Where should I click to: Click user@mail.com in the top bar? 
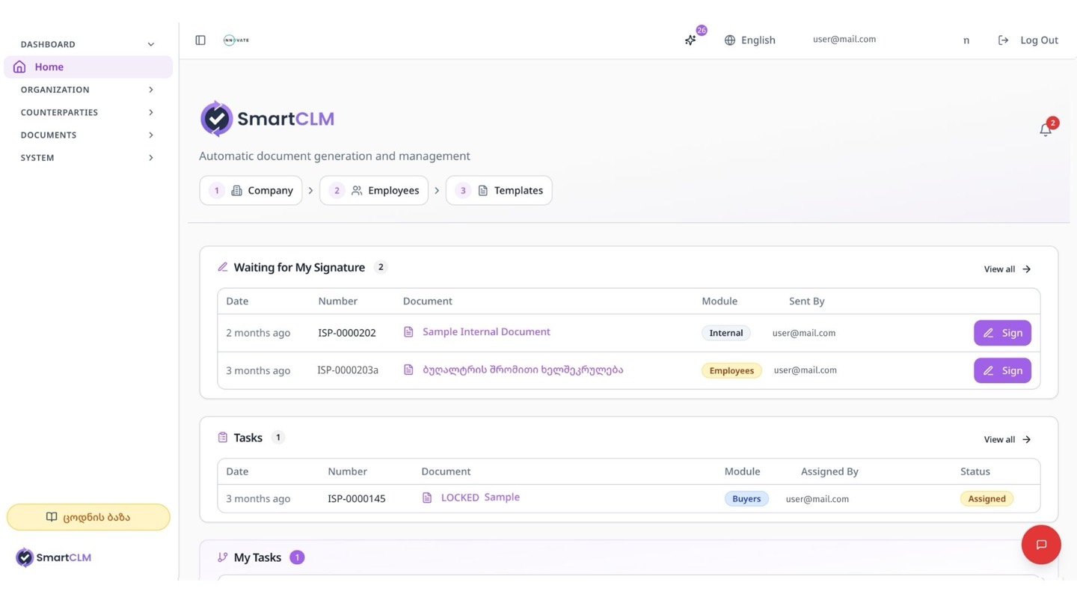coord(844,40)
